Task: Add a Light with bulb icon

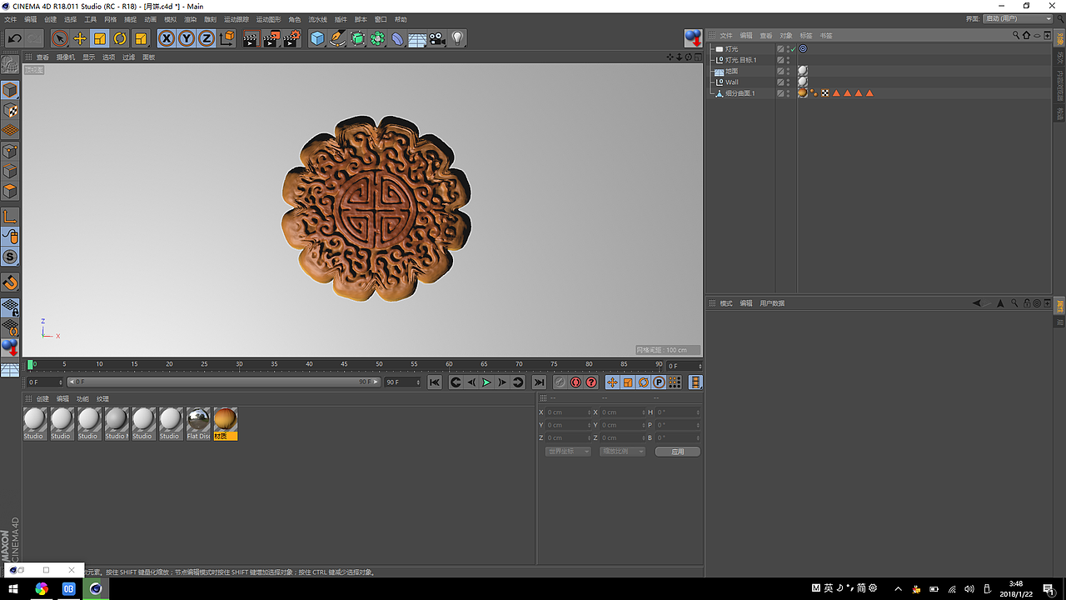Action: point(457,38)
